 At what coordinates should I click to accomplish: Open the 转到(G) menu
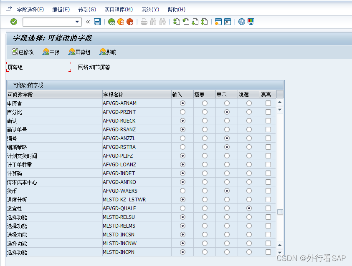[x=87, y=10]
